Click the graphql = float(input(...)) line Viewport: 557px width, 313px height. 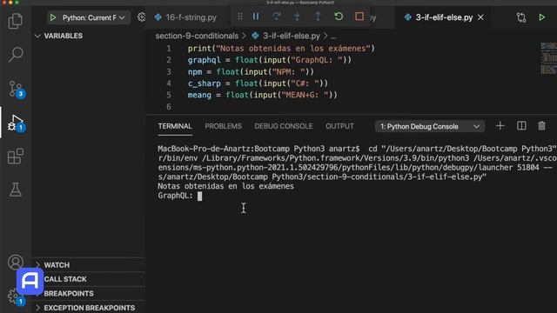pos(270,60)
